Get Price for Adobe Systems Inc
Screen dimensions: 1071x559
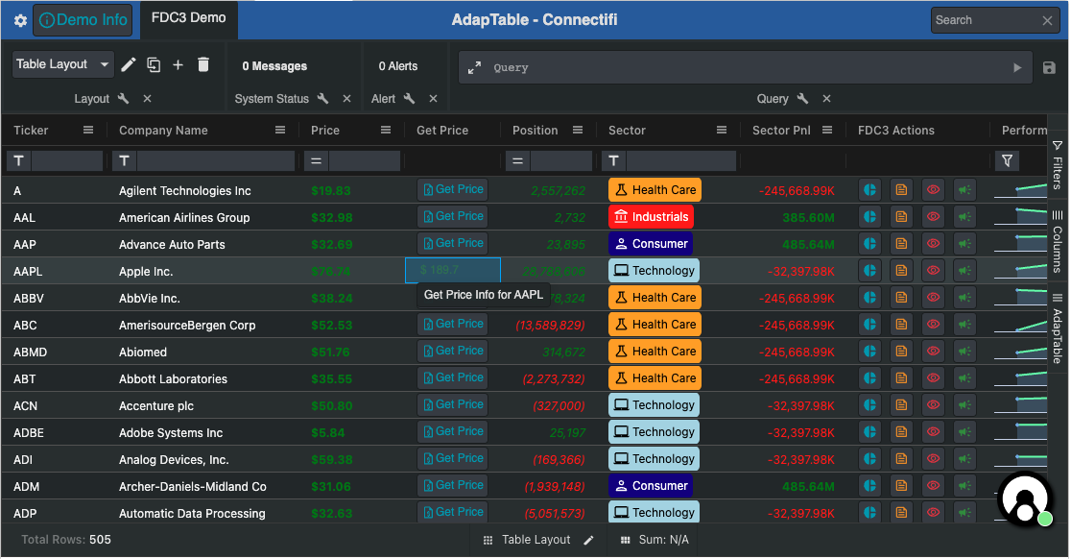[x=453, y=432]
